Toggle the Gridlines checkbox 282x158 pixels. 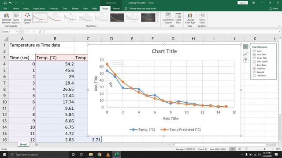coord(254,68)
